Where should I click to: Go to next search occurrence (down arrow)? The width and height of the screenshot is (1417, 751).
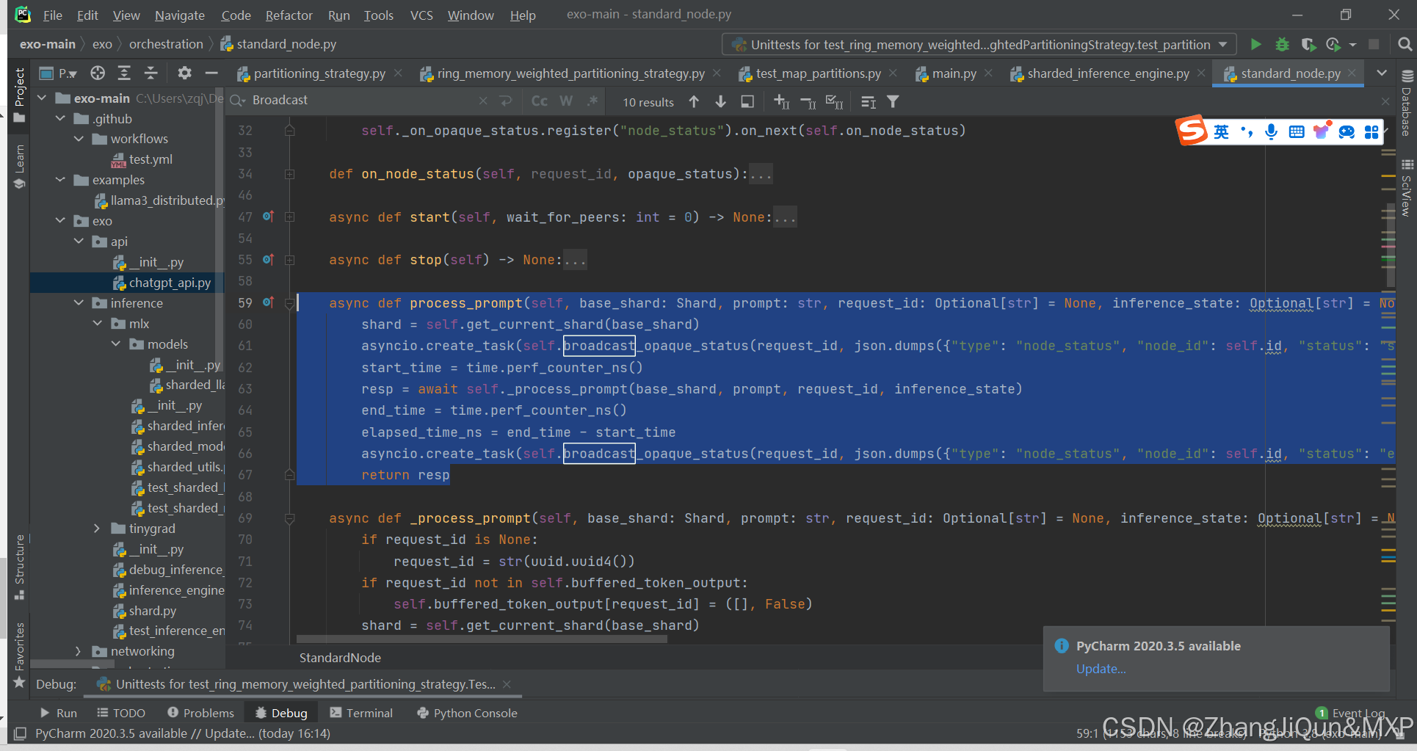point(720,101)
